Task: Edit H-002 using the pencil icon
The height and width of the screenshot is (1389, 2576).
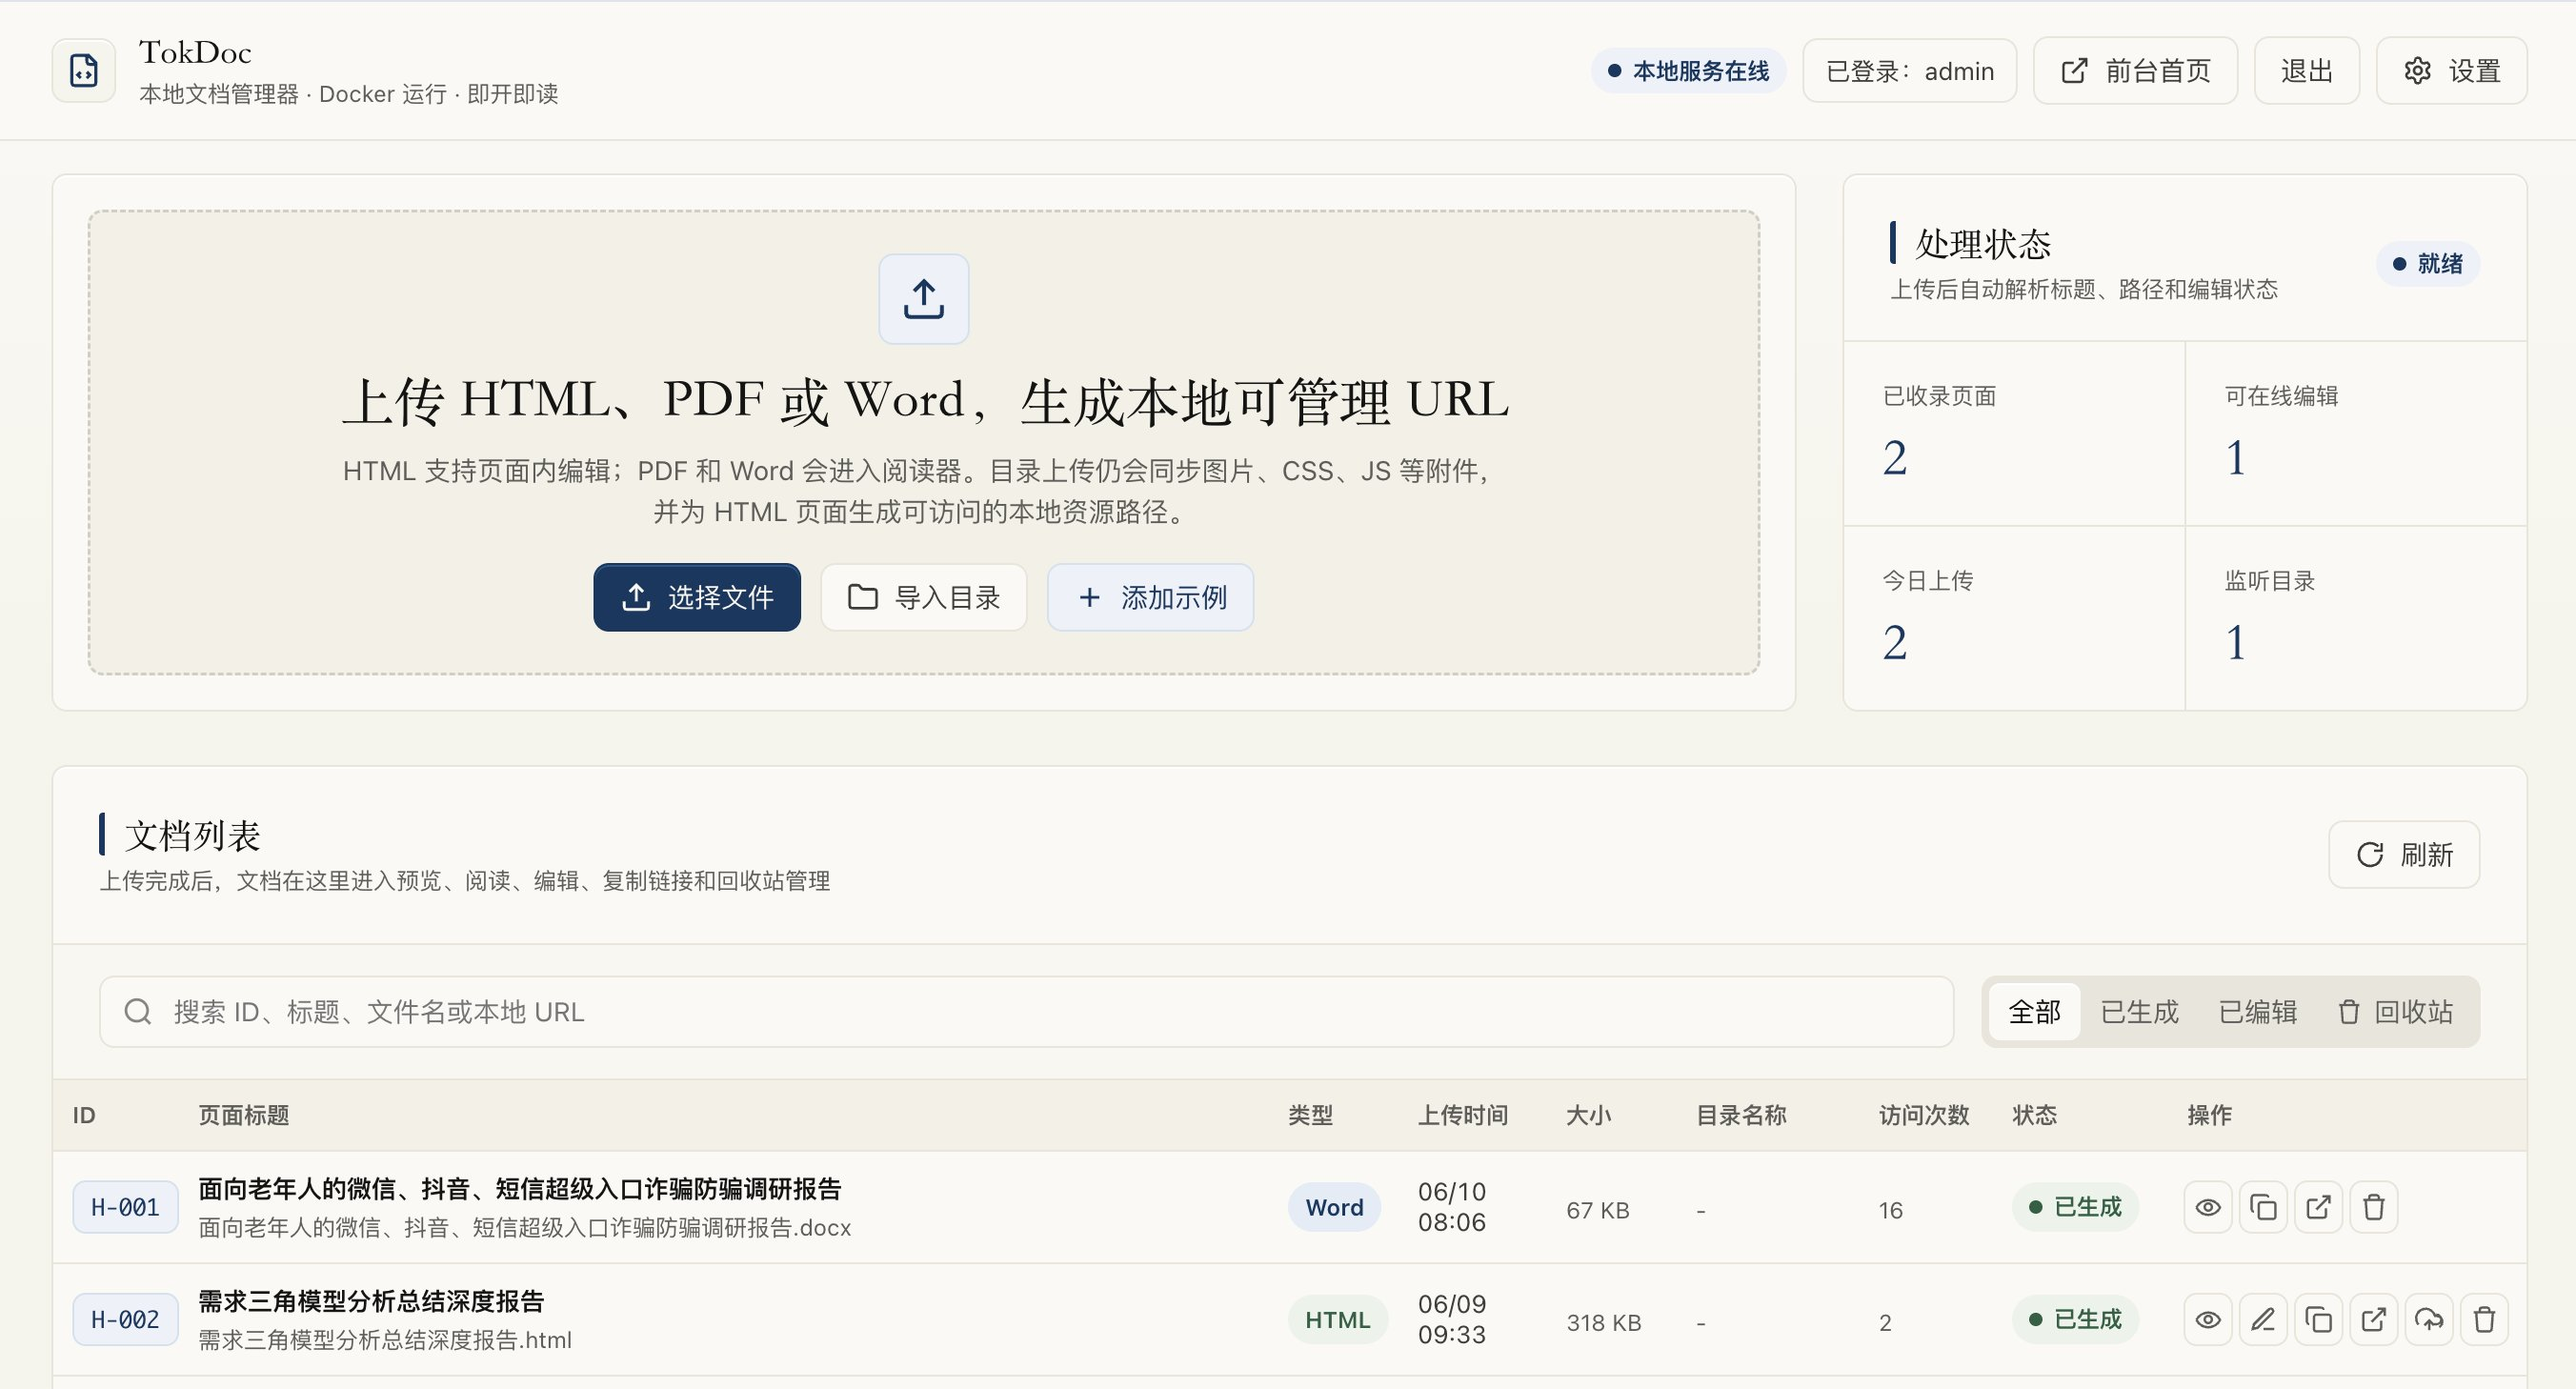Action: [x=2263, y=1320]
